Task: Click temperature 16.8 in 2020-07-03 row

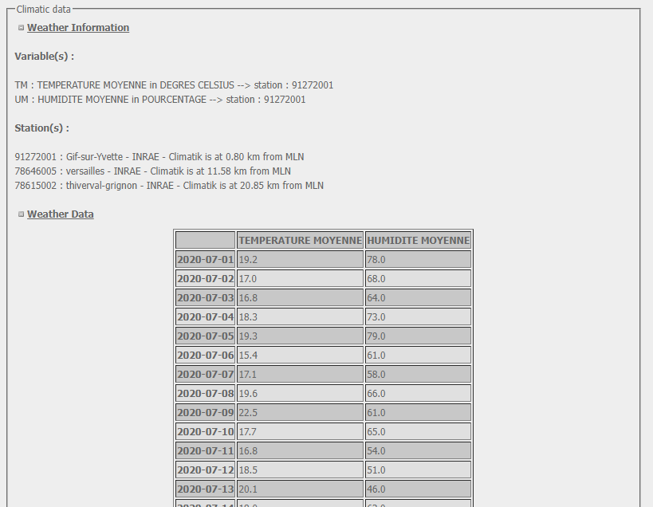Action: click(301, 297)
